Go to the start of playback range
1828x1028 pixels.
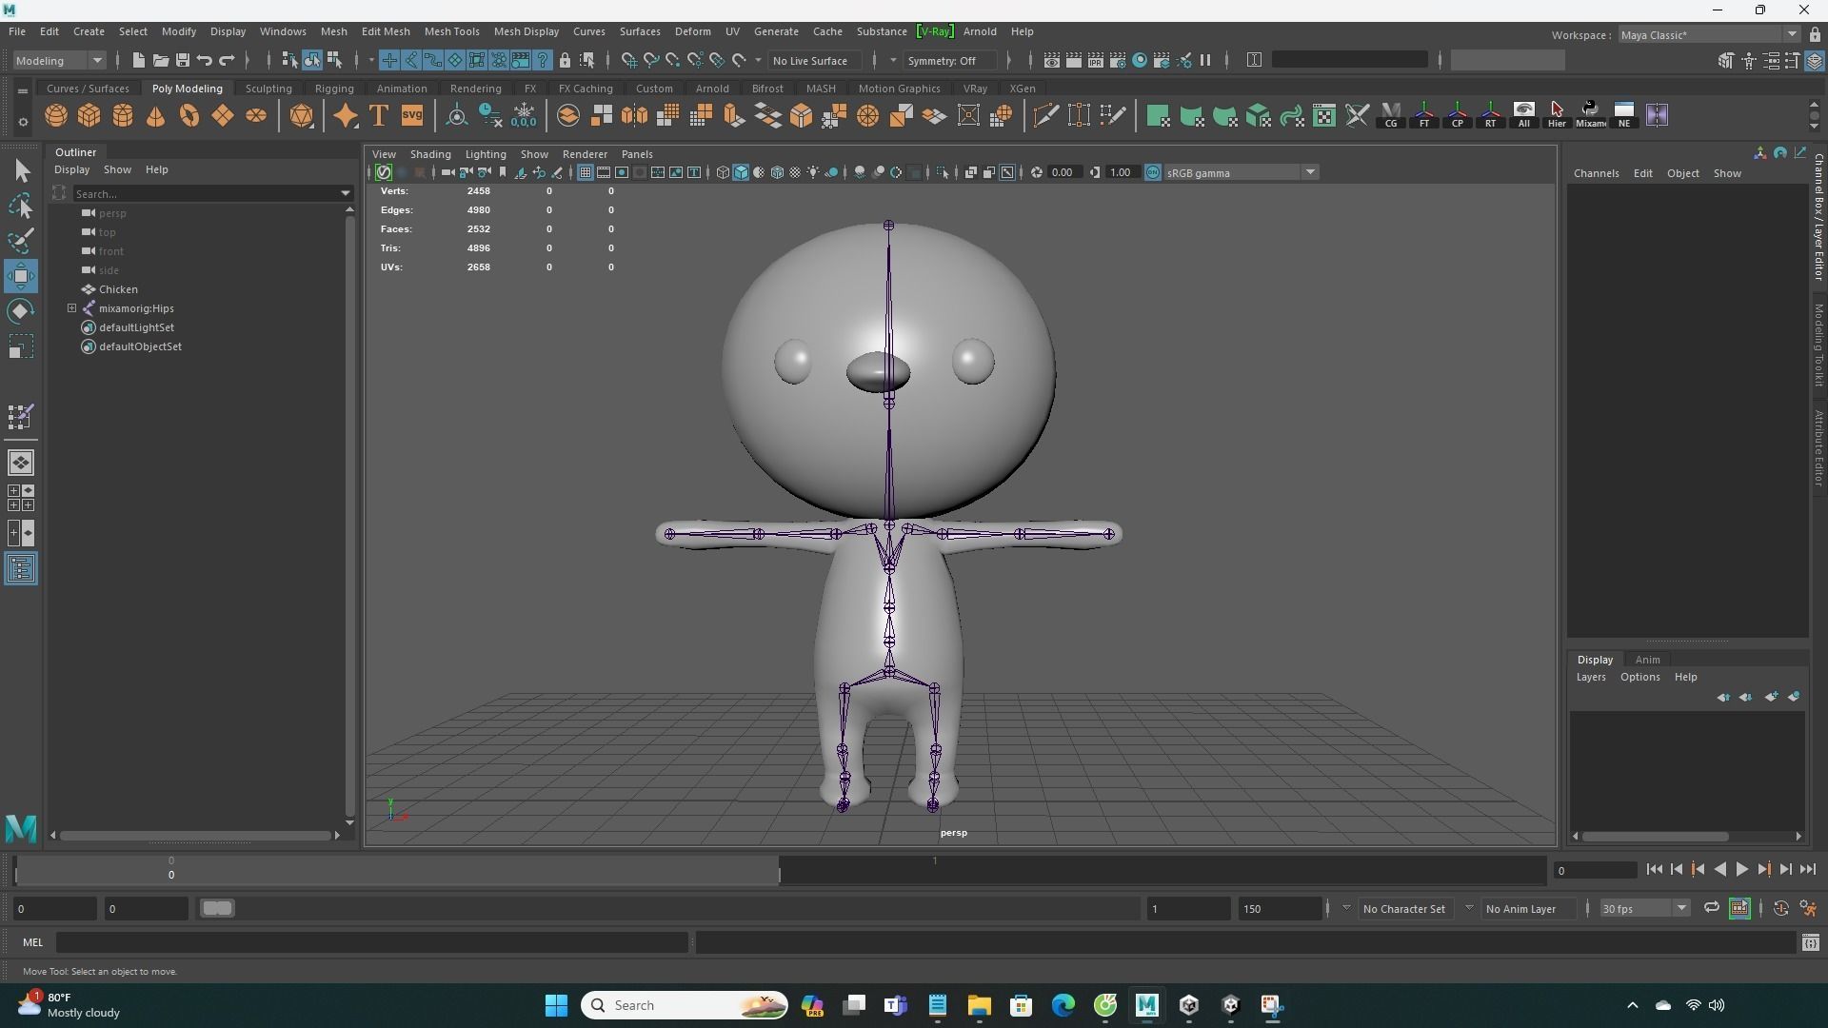coord(1654,869)
